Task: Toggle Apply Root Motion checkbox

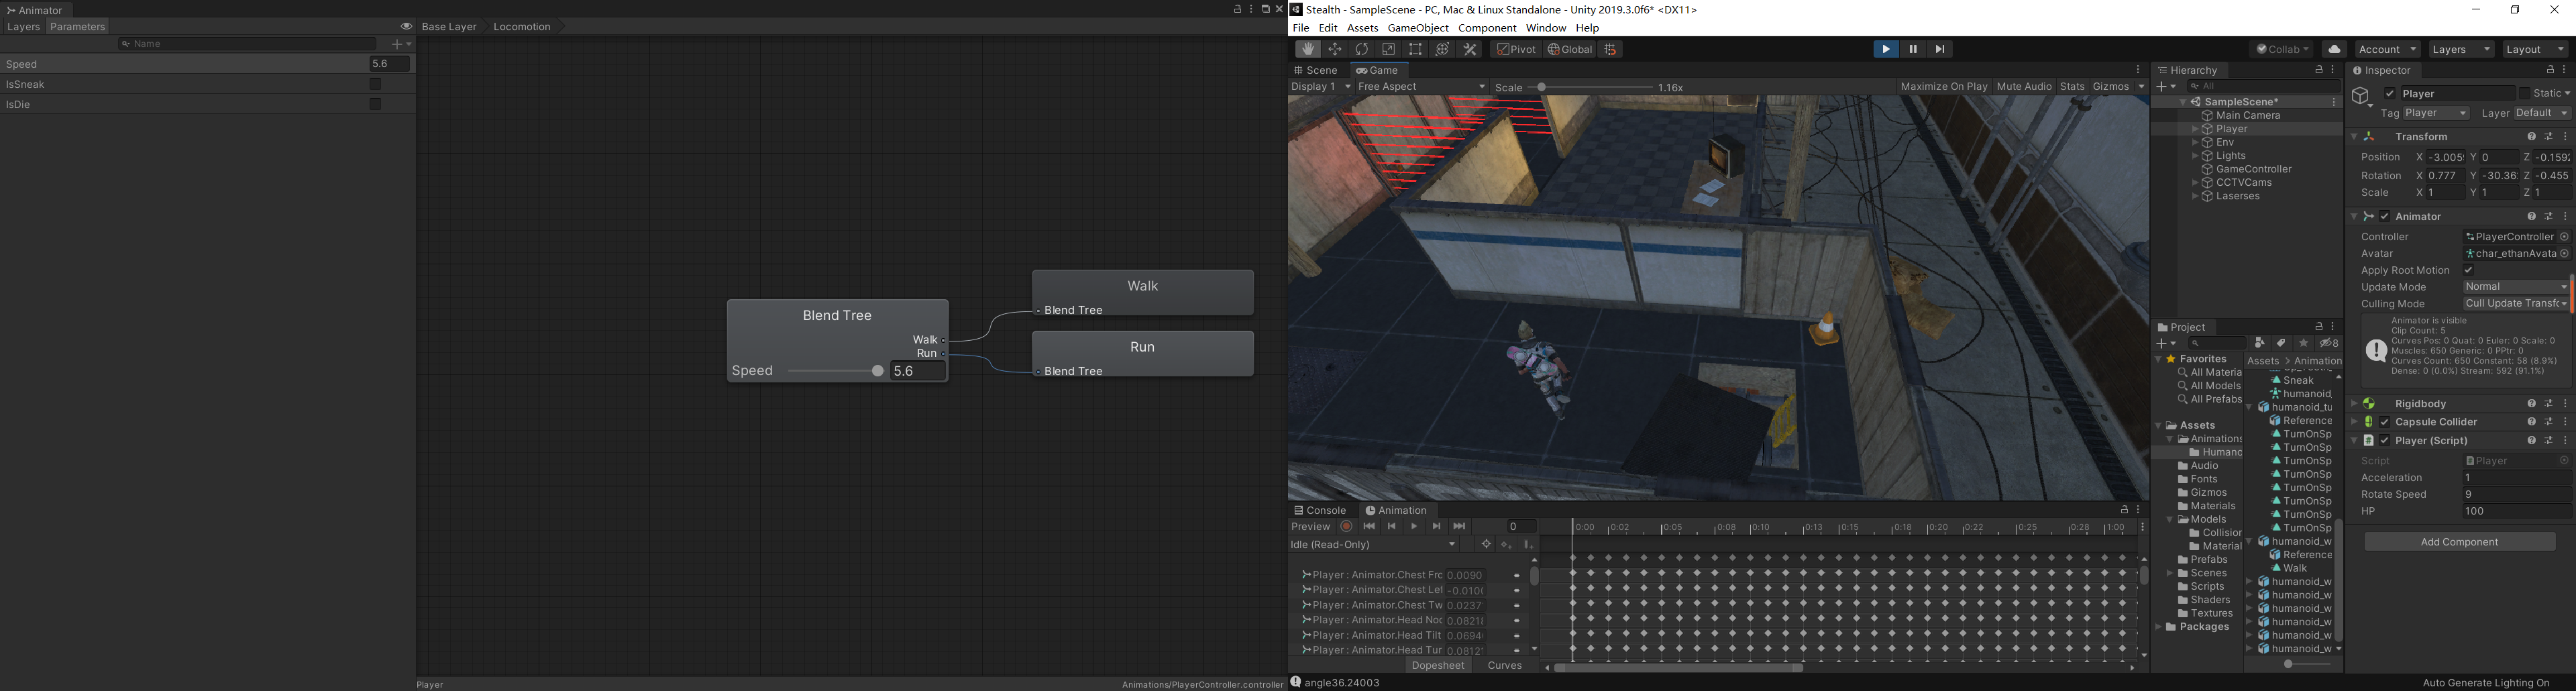Action: 2468,270
